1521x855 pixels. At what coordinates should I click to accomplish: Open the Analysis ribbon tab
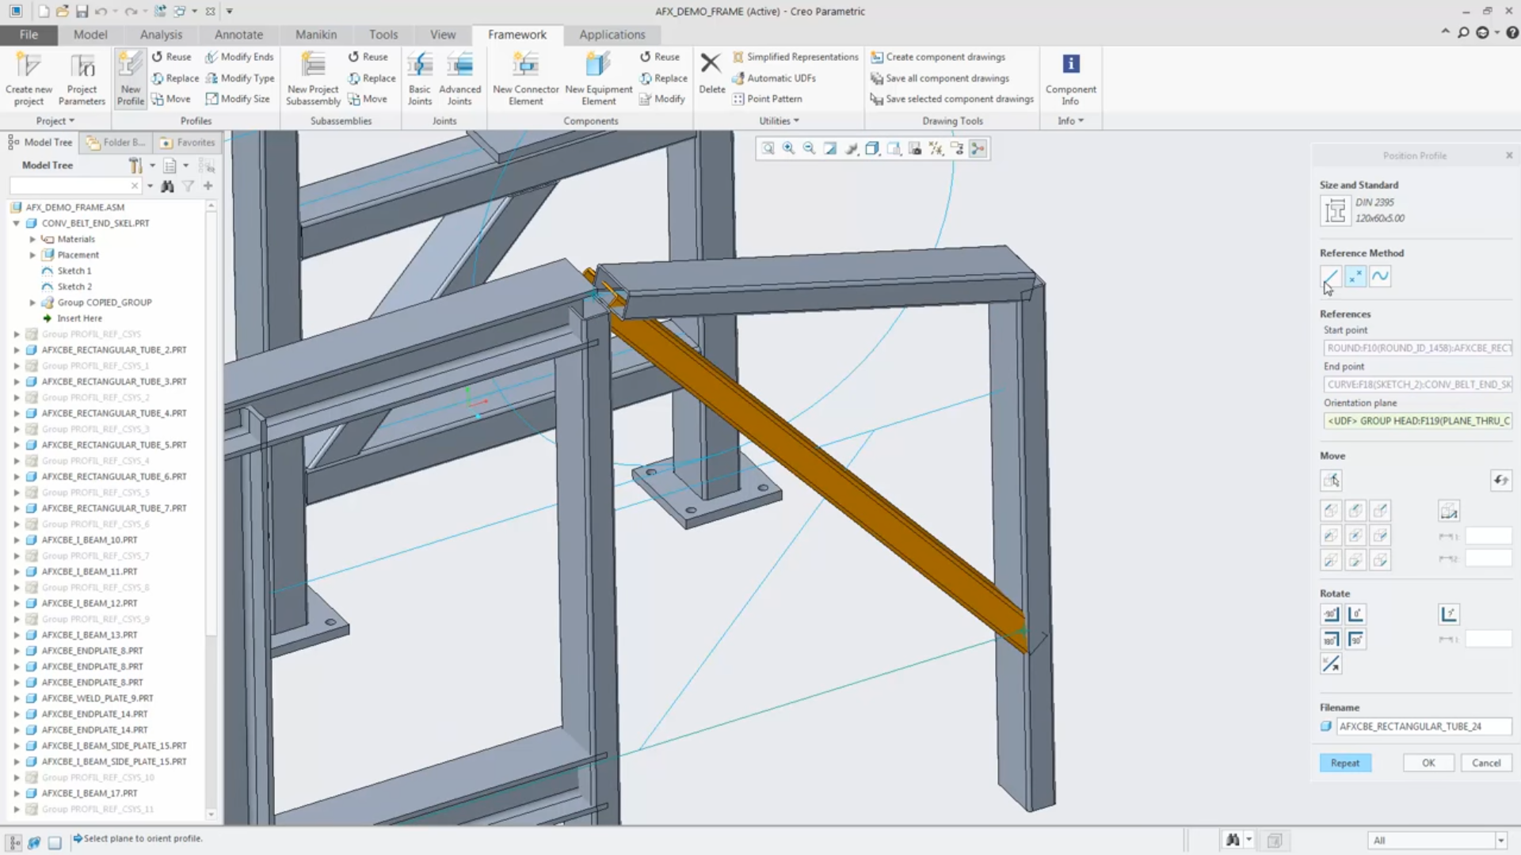[x=161, y=35]
